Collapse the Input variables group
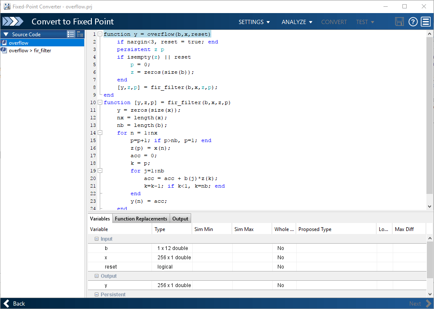The height and width of the screenshot is (309, 434). pyautogui.click(x=96, y=239)
